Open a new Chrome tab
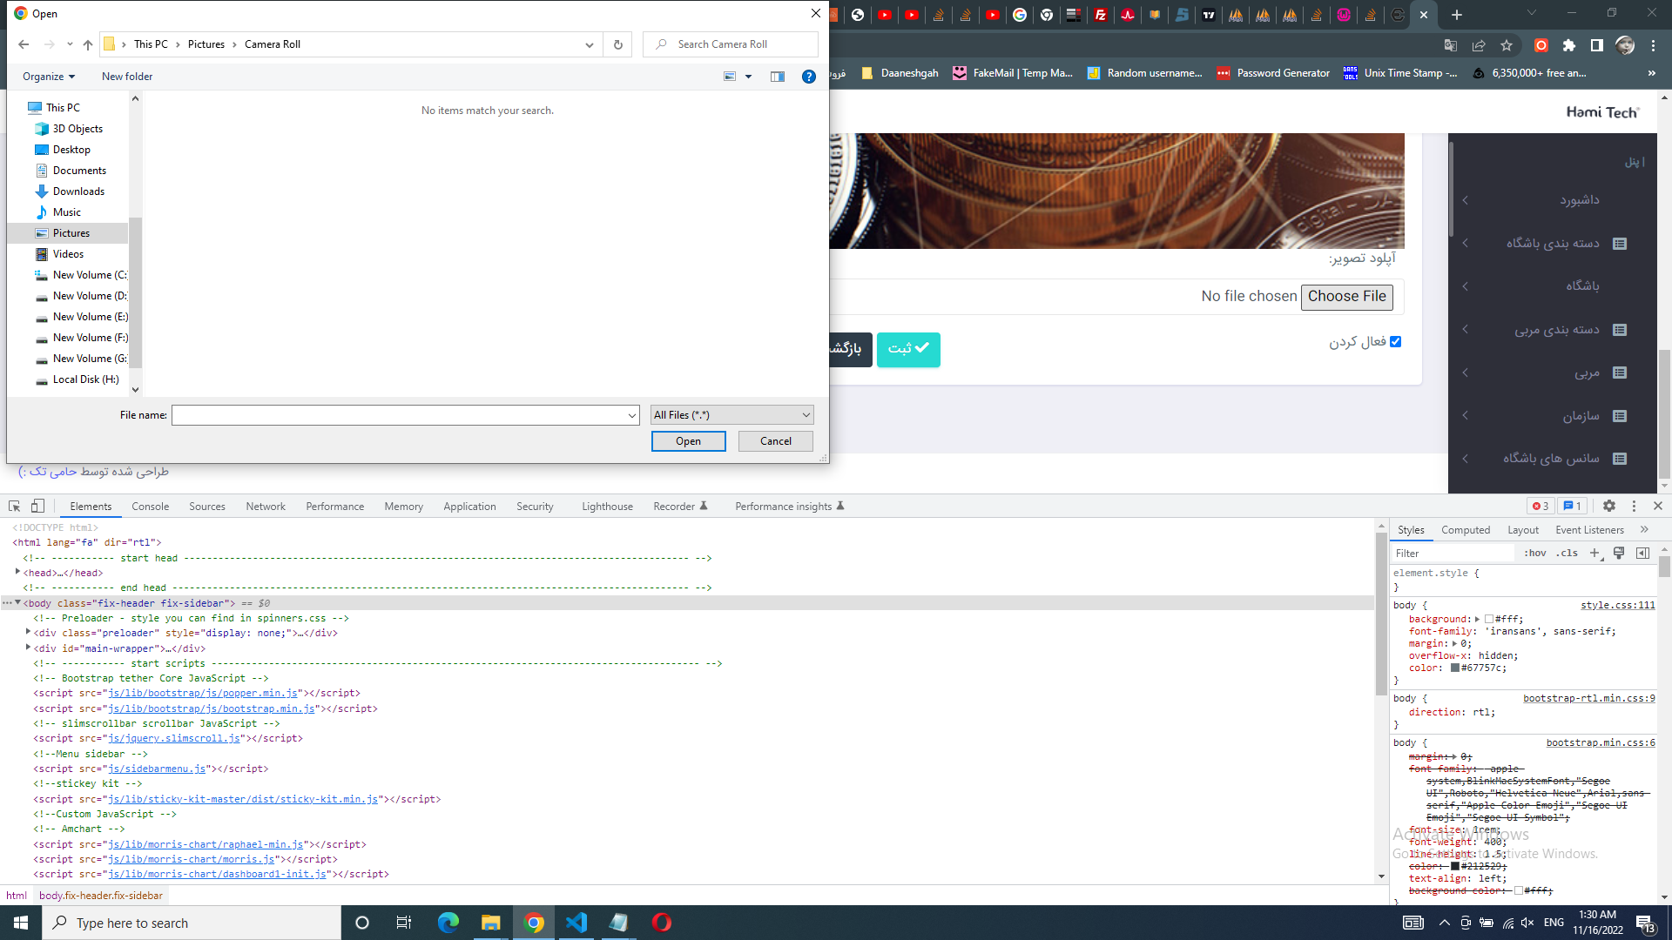The width and height of the screenshot is (1672, 940). pos(1457,15)
